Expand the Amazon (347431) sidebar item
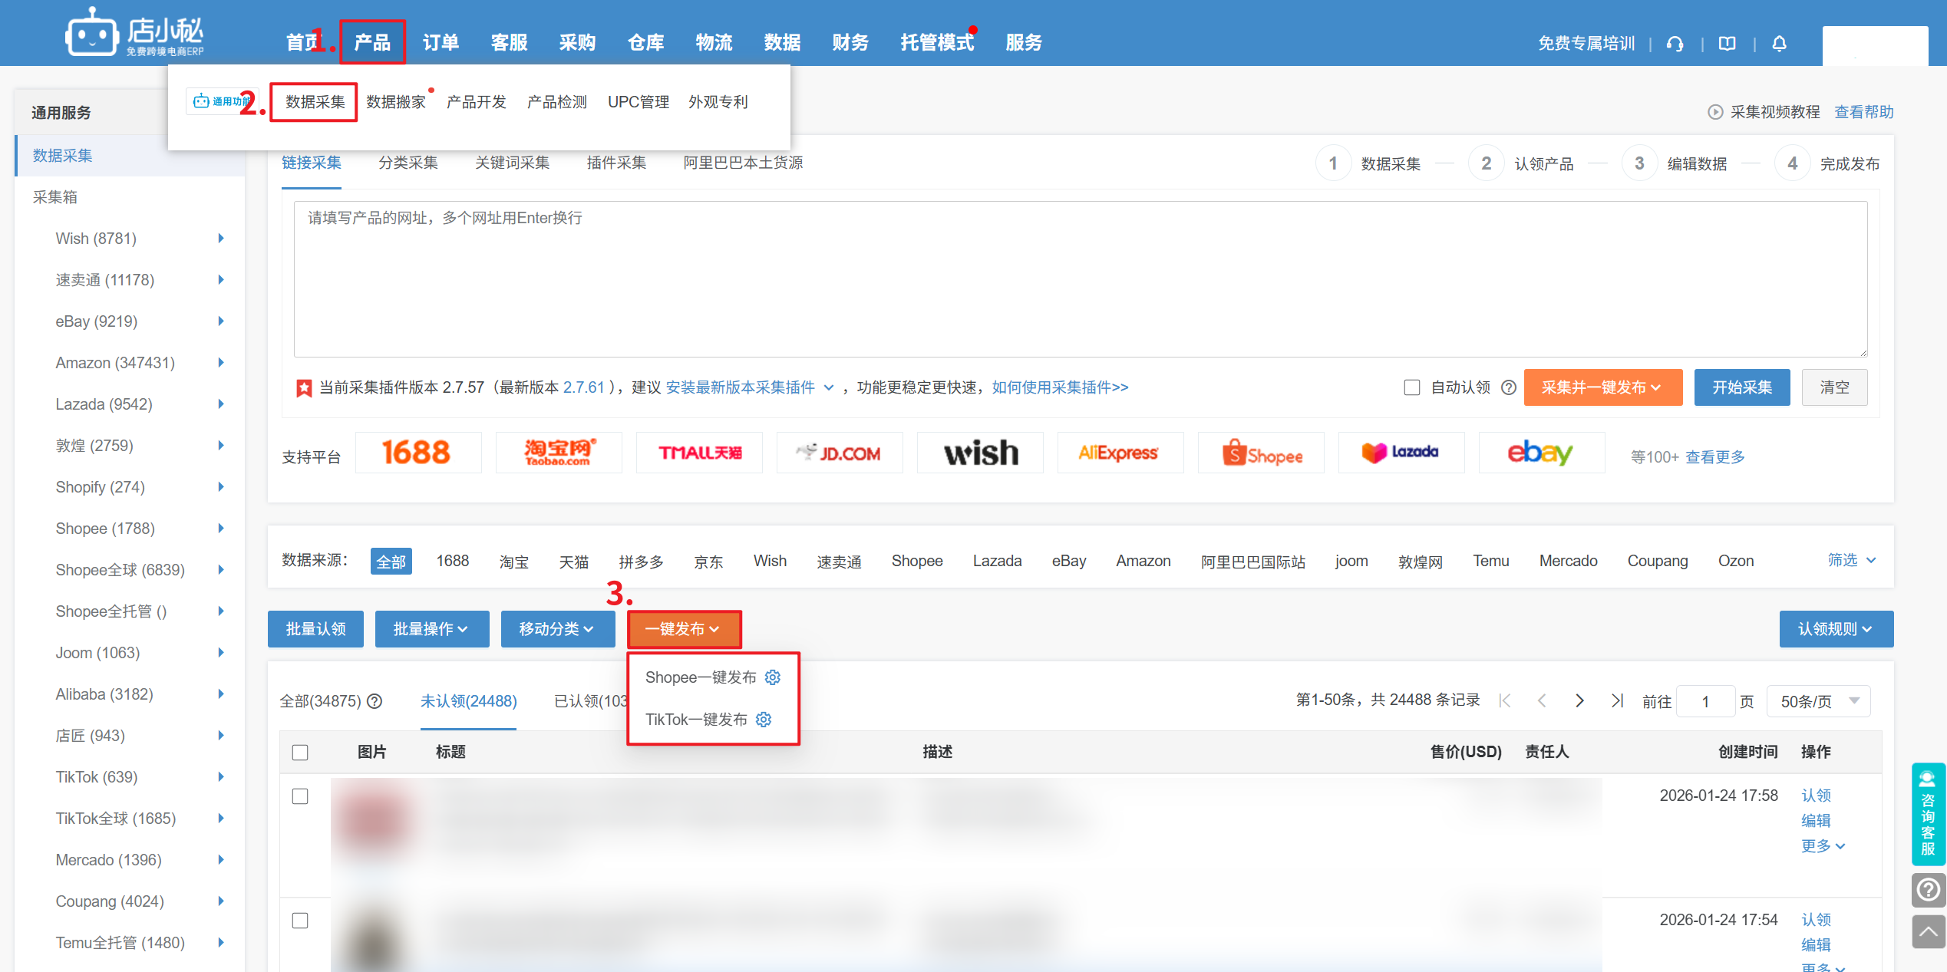The height and width of the screenshot is (972, 1947). click(220, 363)
